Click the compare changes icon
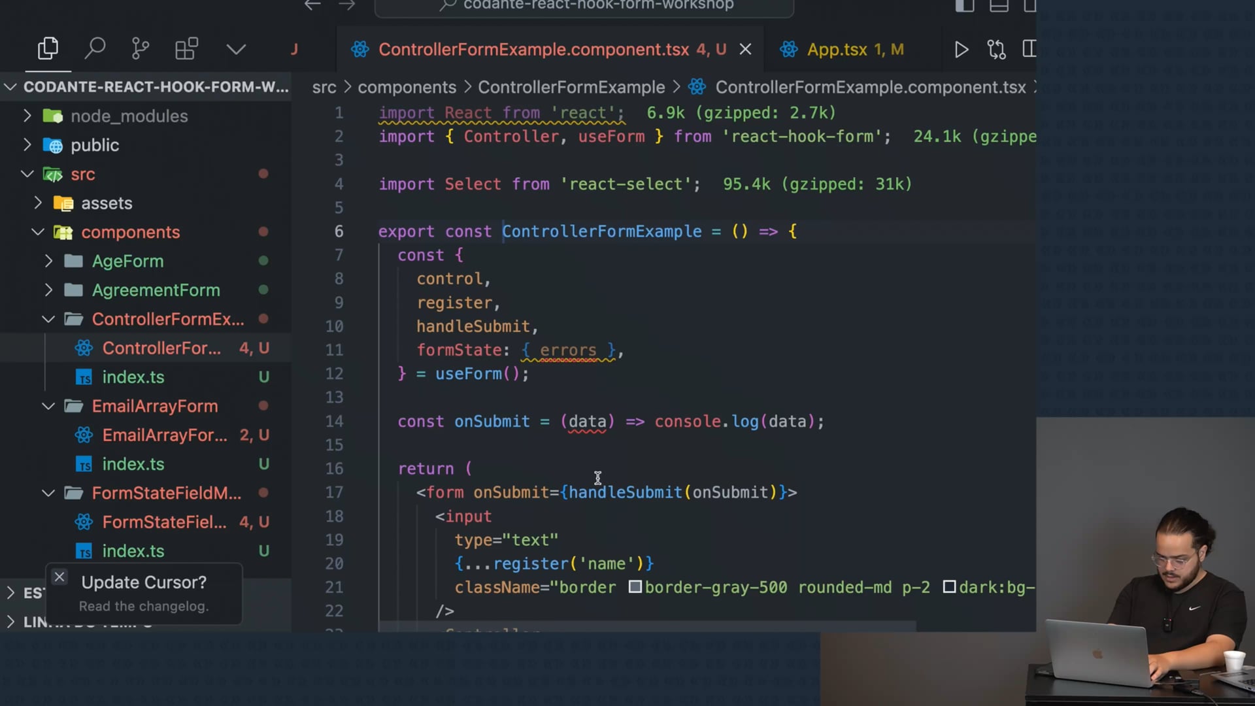 [996, 50]
